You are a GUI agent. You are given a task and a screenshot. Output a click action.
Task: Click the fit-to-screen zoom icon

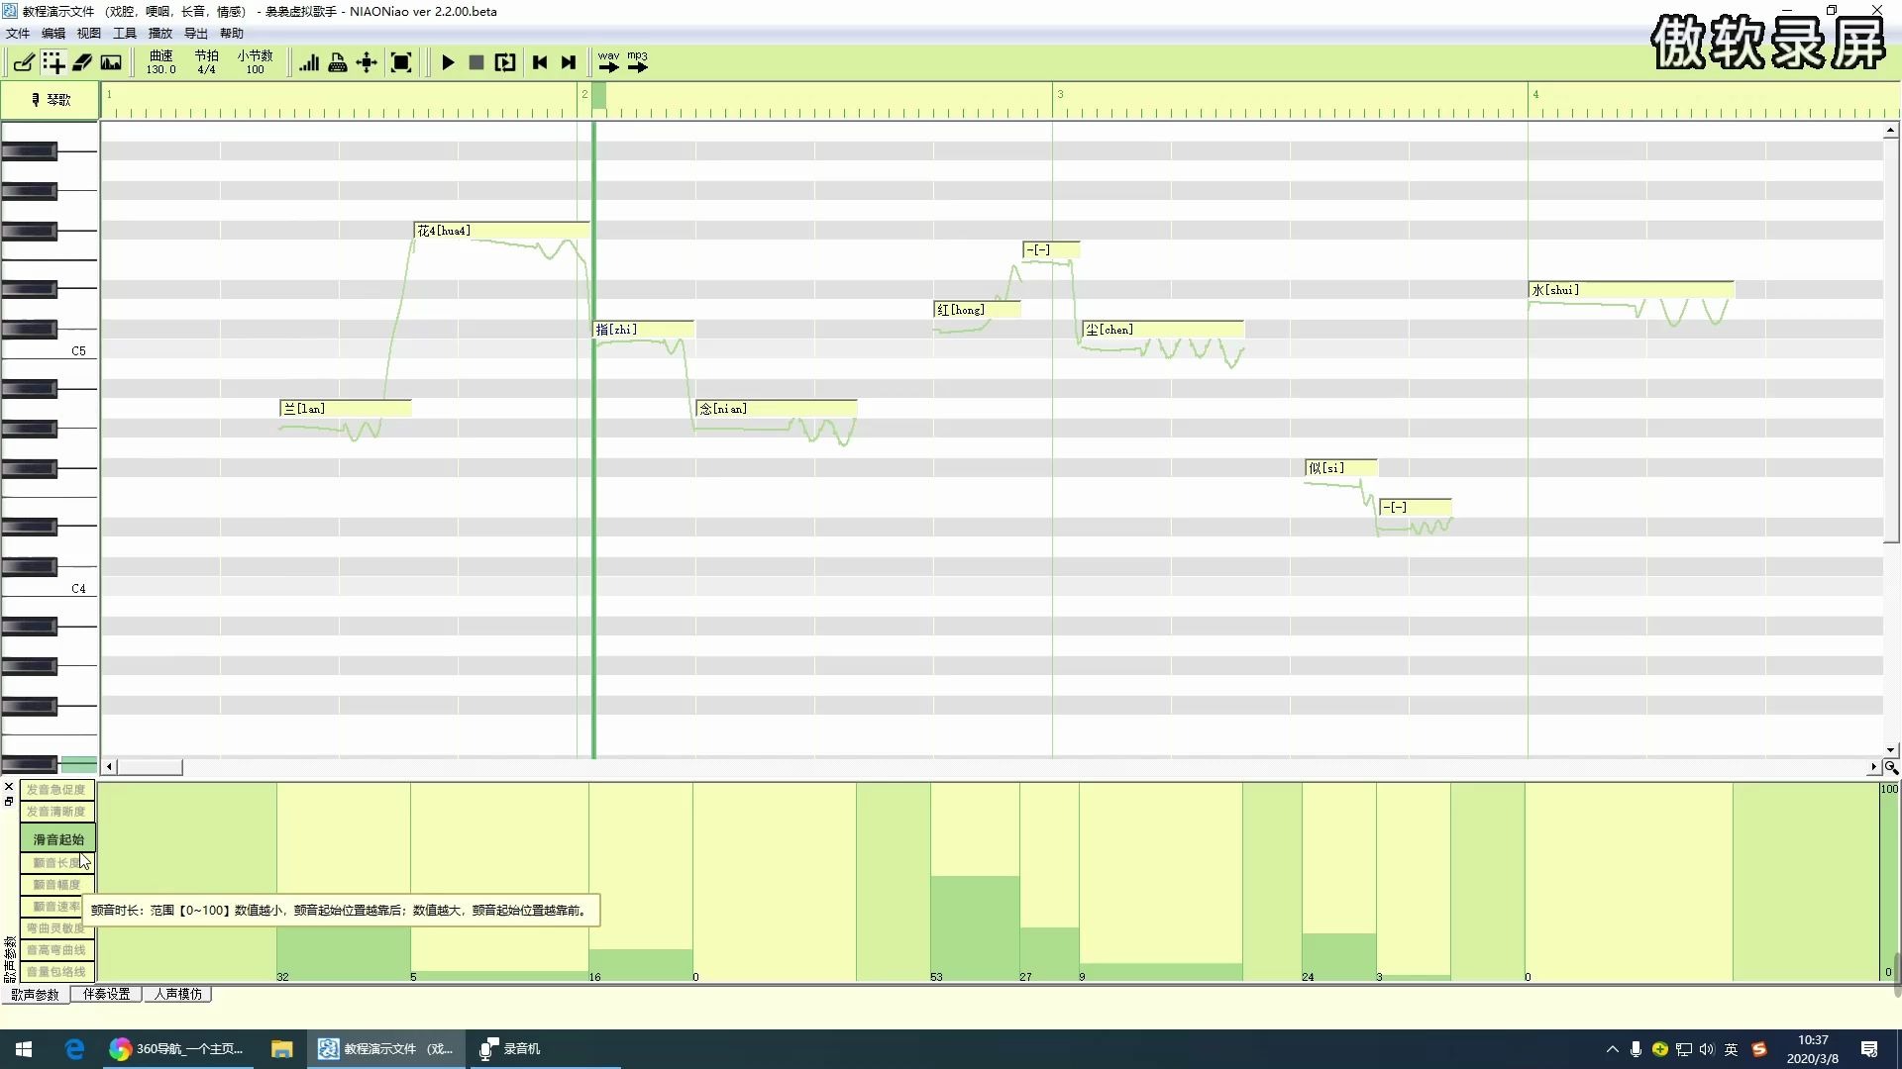pos(401,62)
